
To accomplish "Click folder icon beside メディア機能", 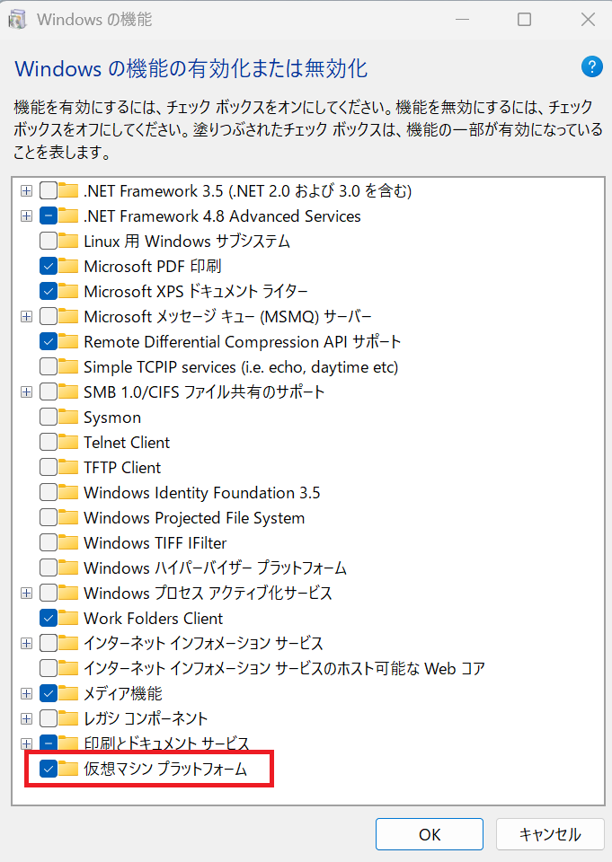I will coord(68,693).
